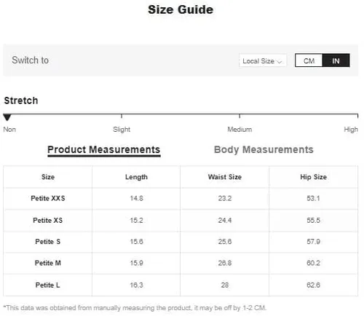Click the Size column header
Viewport: 364px width, 316px height.
48,177
